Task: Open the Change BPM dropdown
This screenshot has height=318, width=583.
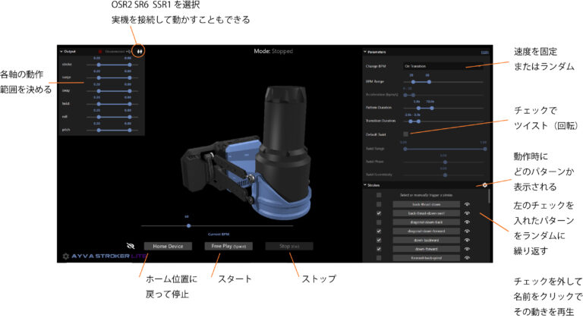Action: (x=443, y=67)
